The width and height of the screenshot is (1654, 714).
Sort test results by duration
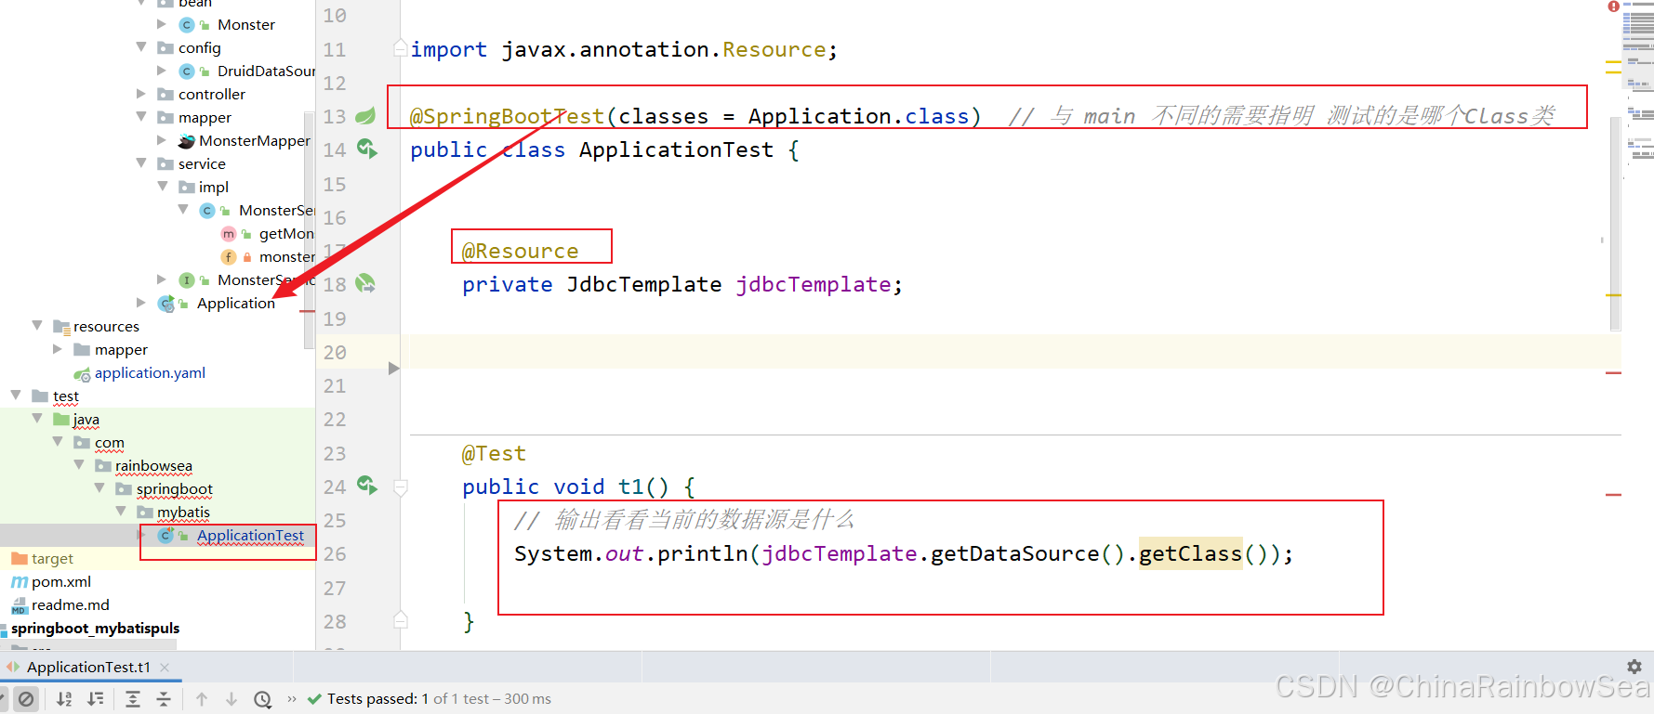pos(96,699)
